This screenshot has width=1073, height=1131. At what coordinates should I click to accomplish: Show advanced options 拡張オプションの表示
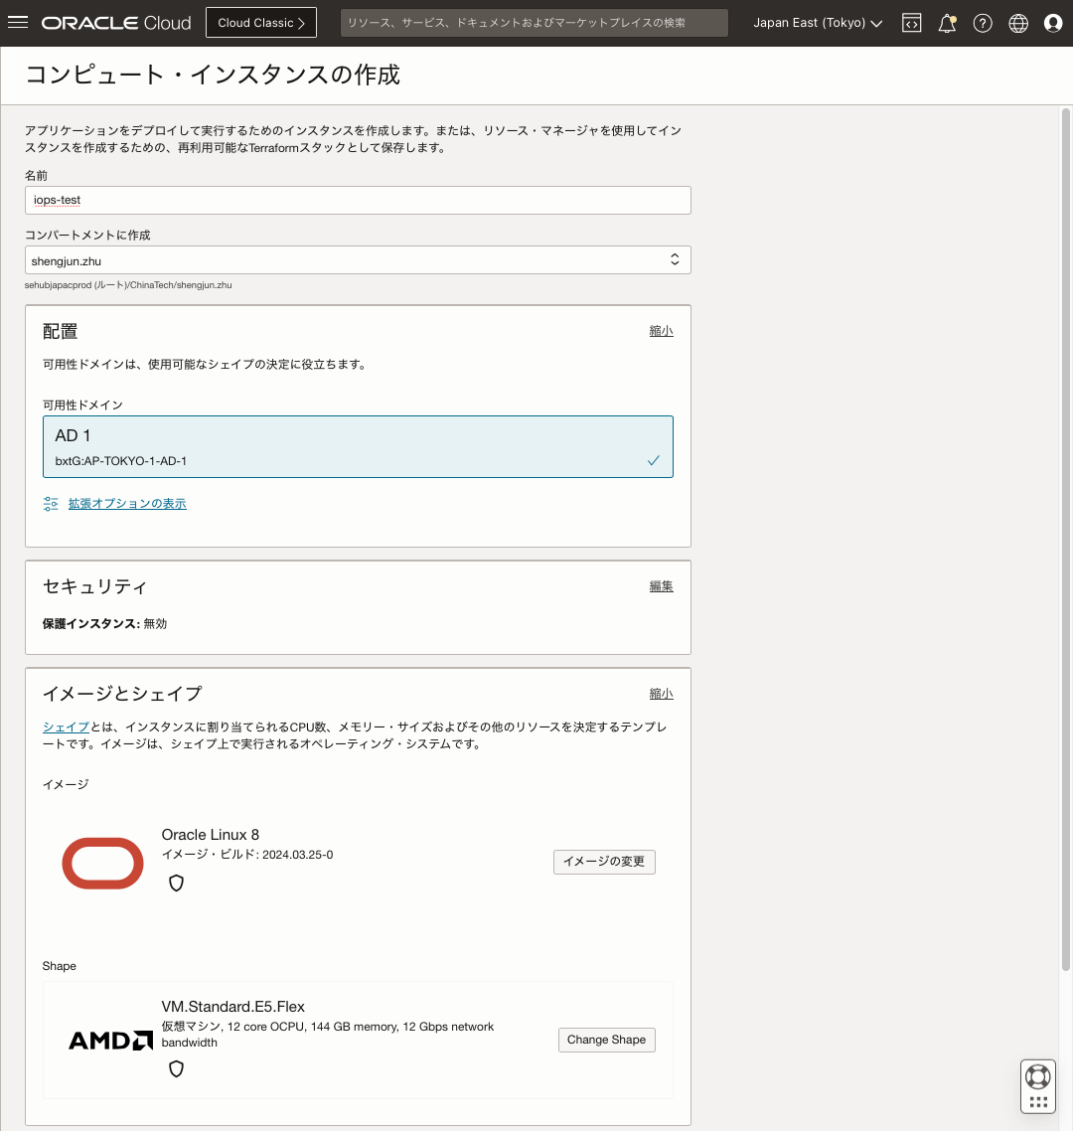pos(127,504)
